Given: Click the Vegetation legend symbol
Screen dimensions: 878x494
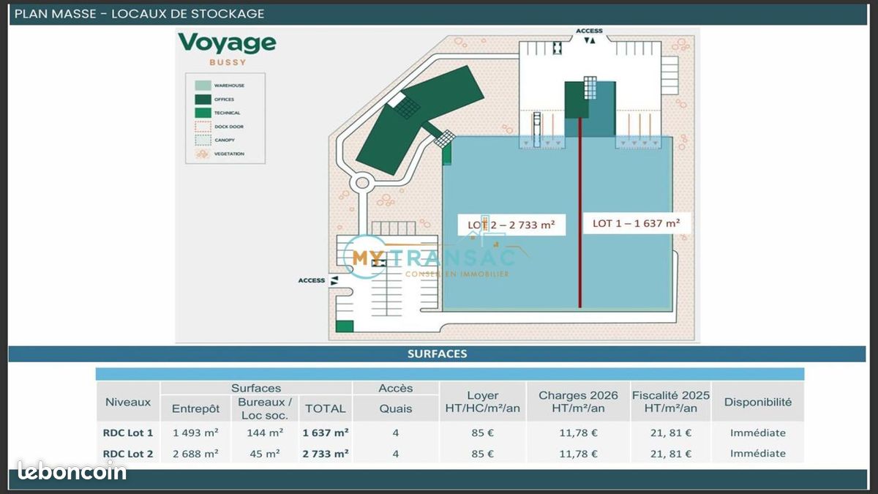Looking at the screenshot, I should 202,154.
